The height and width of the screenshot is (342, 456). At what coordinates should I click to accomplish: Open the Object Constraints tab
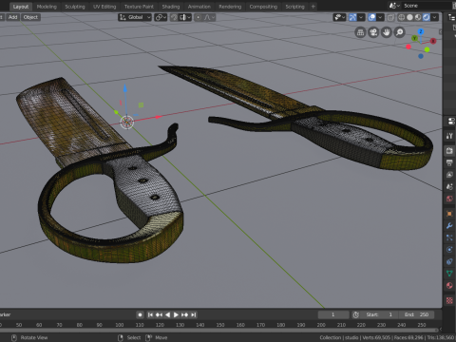click(x=449, y=262)
